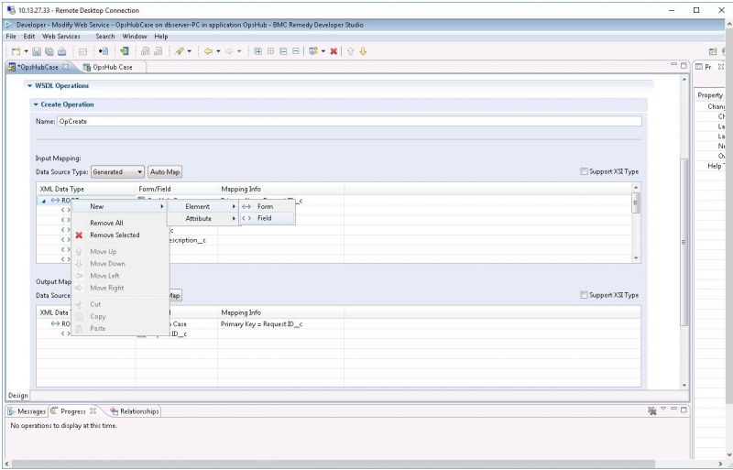Image resolution: width=733 pixels, height=470 pixels.
Task: Click the Save icon in toolbar
Action: [38, 51]
